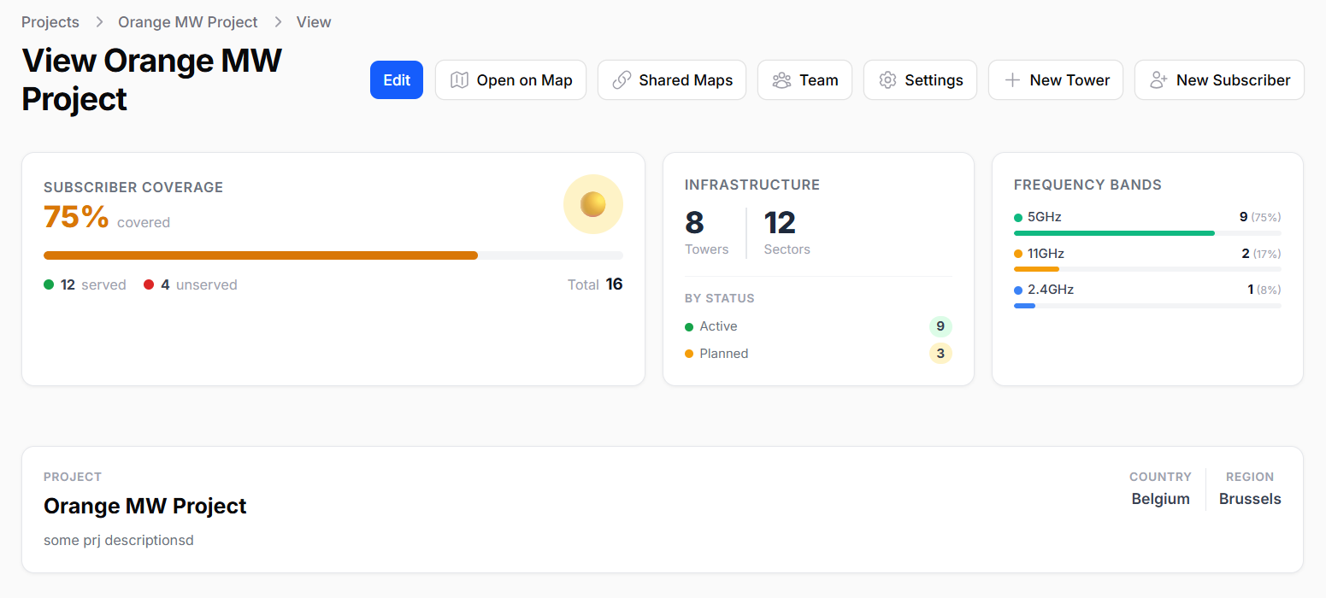Viewport: 1326px width, 598px height.
Task: Click the Brussels region value
Action: [1250, 499]
